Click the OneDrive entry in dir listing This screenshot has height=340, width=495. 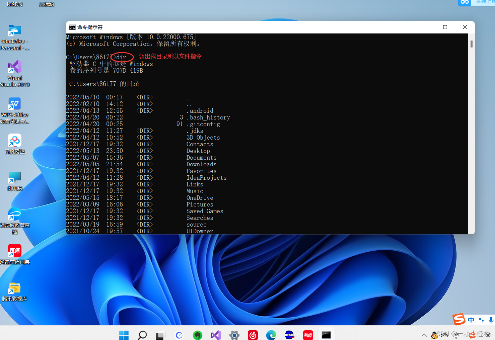(x=200, y=198)
